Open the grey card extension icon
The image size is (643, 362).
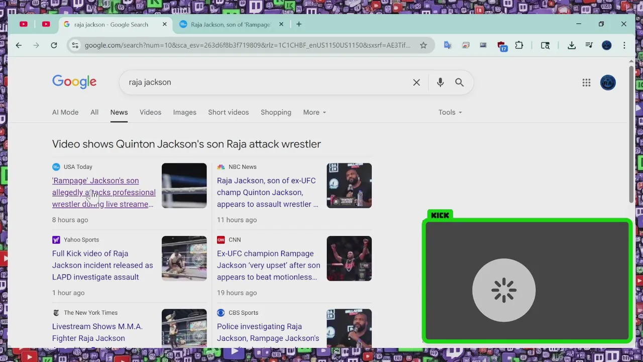(483, 45)
